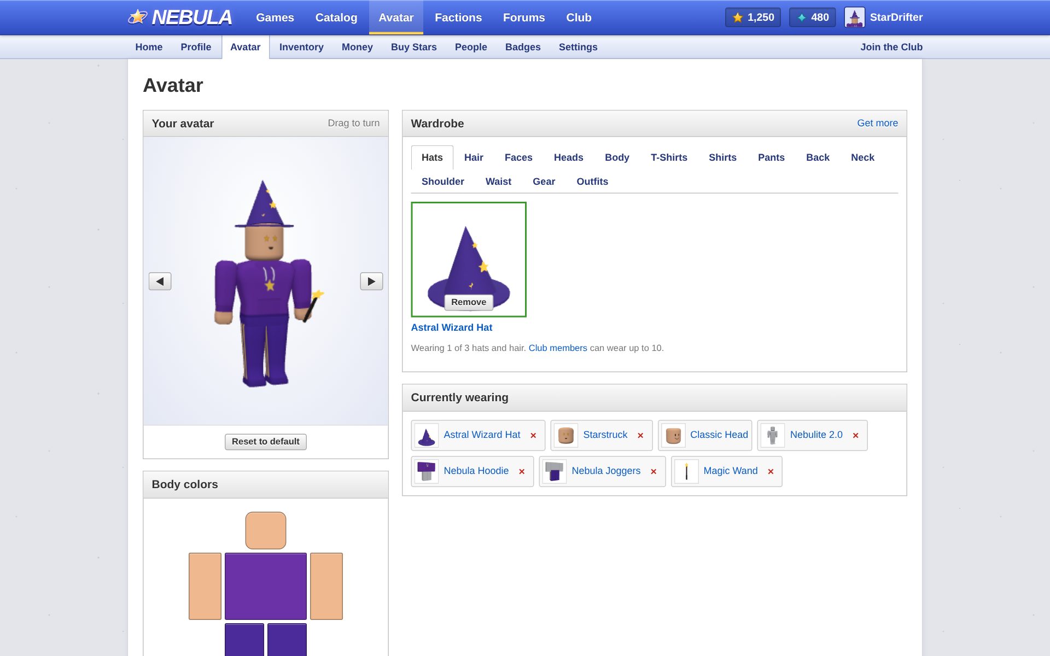Remove Magic Wand via red X
Image resolution: width=1050 pixels, height=656 pixels.
[771, 472]
